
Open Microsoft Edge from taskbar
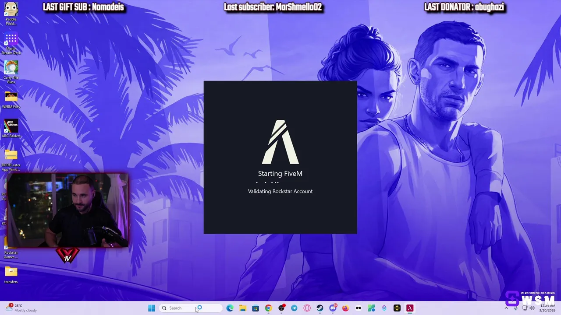click(x=230, y=308)
